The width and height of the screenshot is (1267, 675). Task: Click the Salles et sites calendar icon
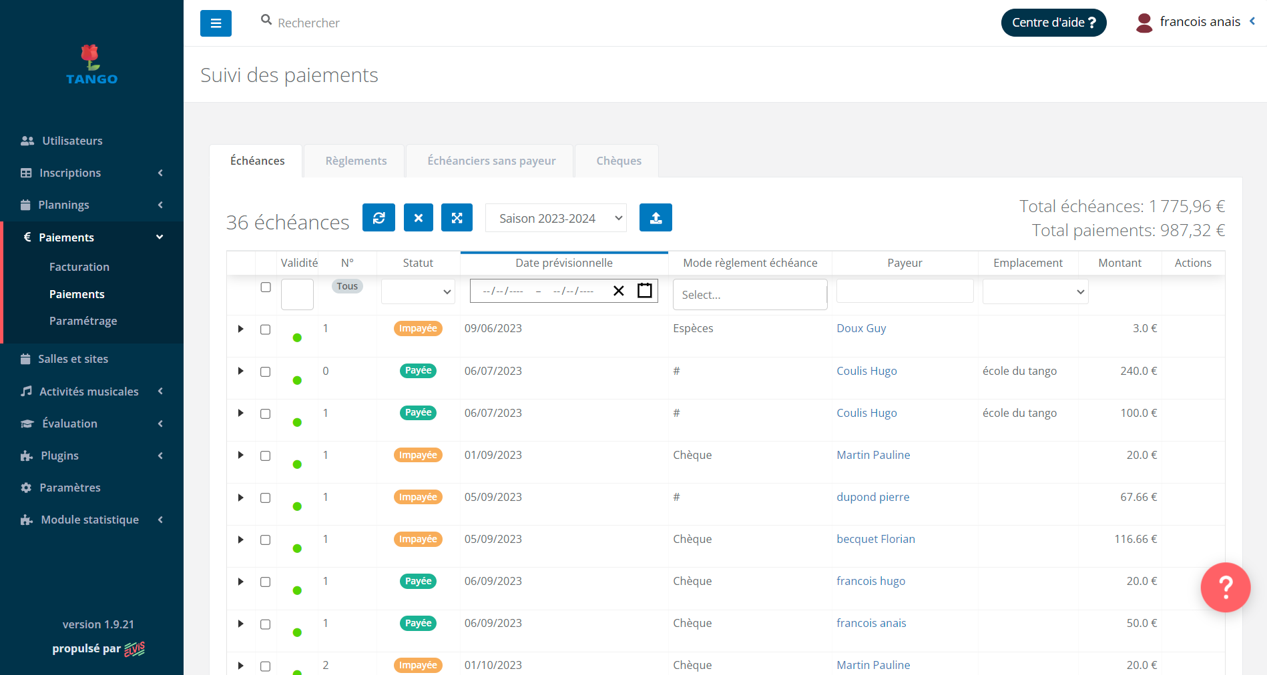tap(25, 359)
